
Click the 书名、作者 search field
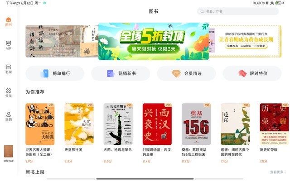point(238,11)
